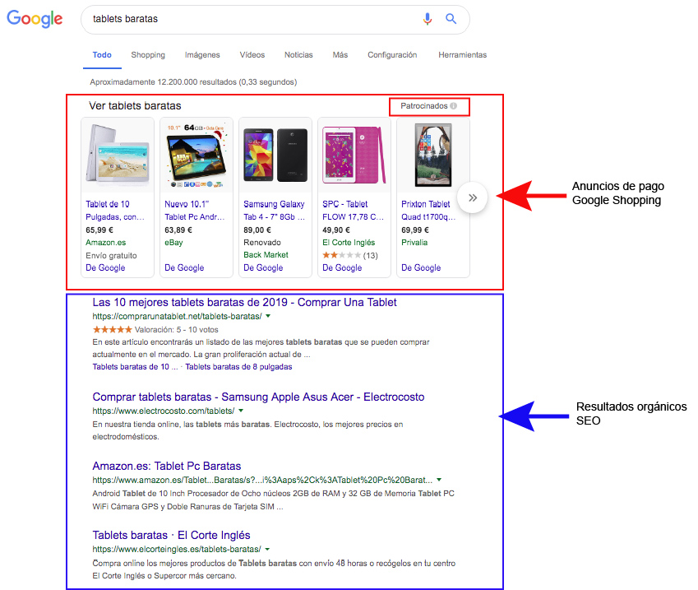Open the Noticias tab
This screenshot has width=698, height=590.
point(298,55)
